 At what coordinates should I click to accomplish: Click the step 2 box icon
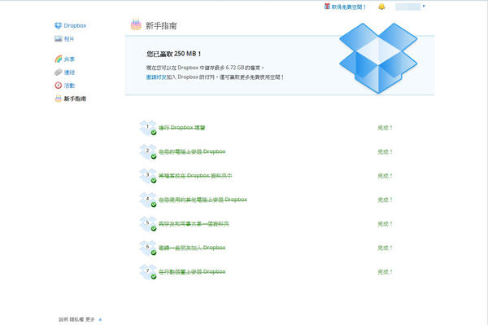tap(148, 152)
